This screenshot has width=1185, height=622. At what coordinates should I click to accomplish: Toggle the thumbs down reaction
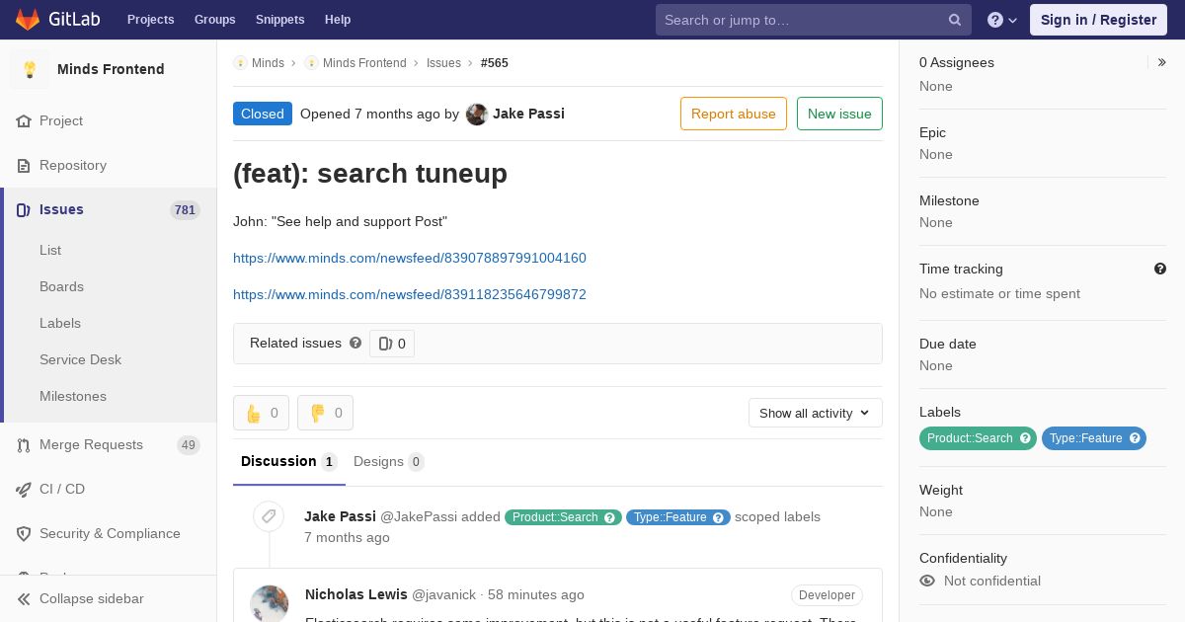point(325,413)
